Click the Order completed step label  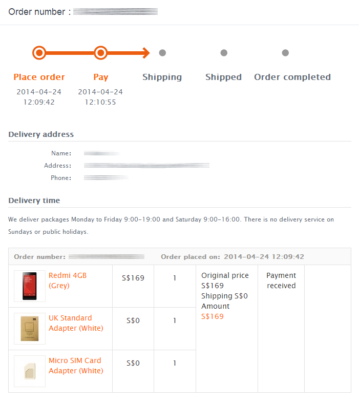pyautogui.click(x=292, y=77)
